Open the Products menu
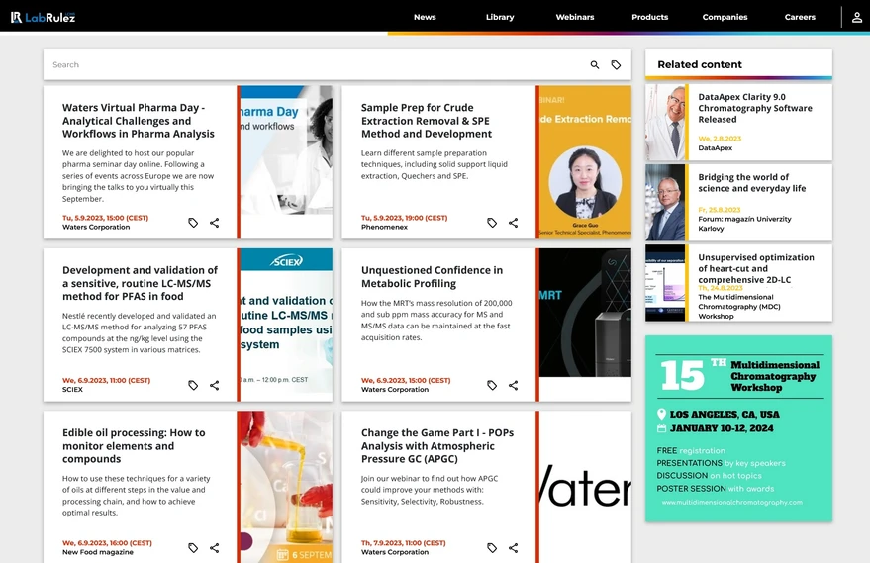The image size is (870, 563). (x=649, y=17)
